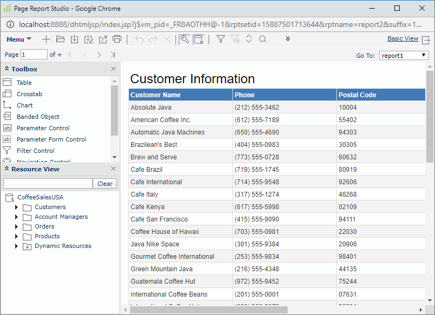The height and width of the screenshot is (315, 435).
Task: Click the Sort up-down arrows icon
Action: tap(249, 39)
